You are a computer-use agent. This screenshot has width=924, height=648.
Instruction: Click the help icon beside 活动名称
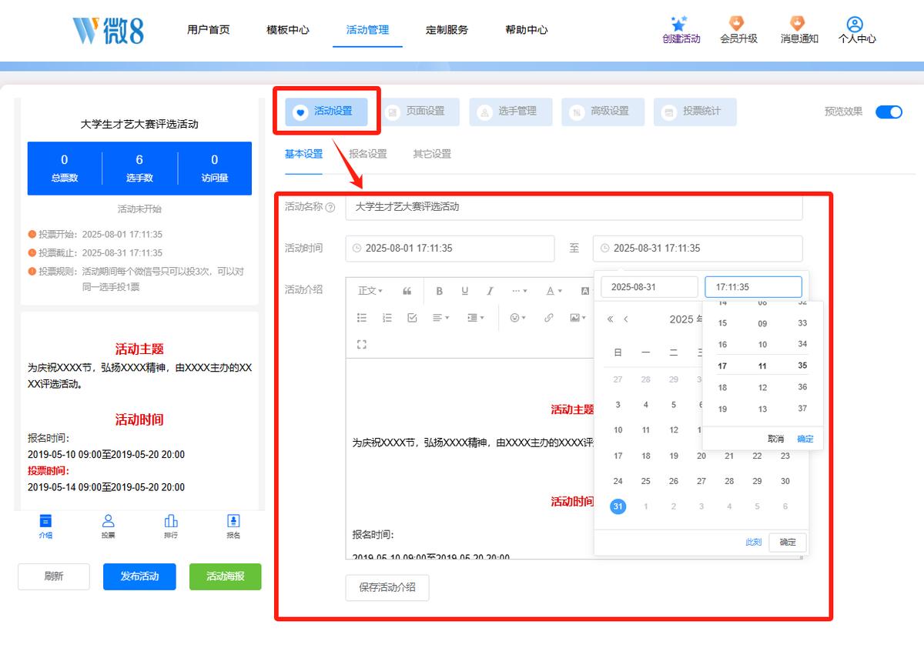click(x=330, y=207)
